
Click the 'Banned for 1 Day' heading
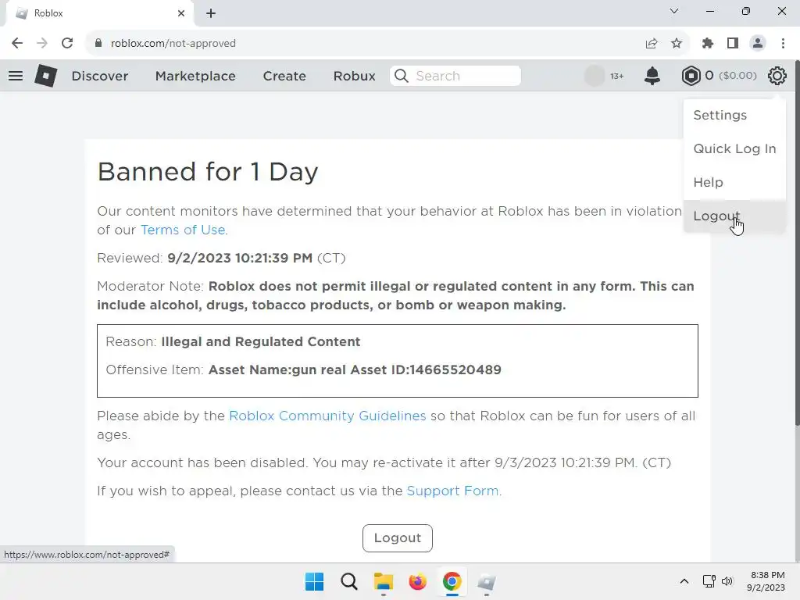208,171
